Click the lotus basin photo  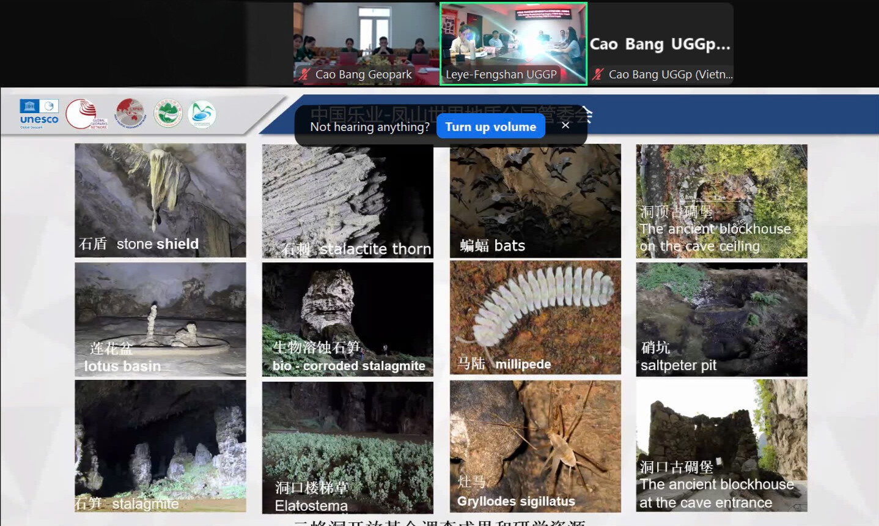pos(160,319)
